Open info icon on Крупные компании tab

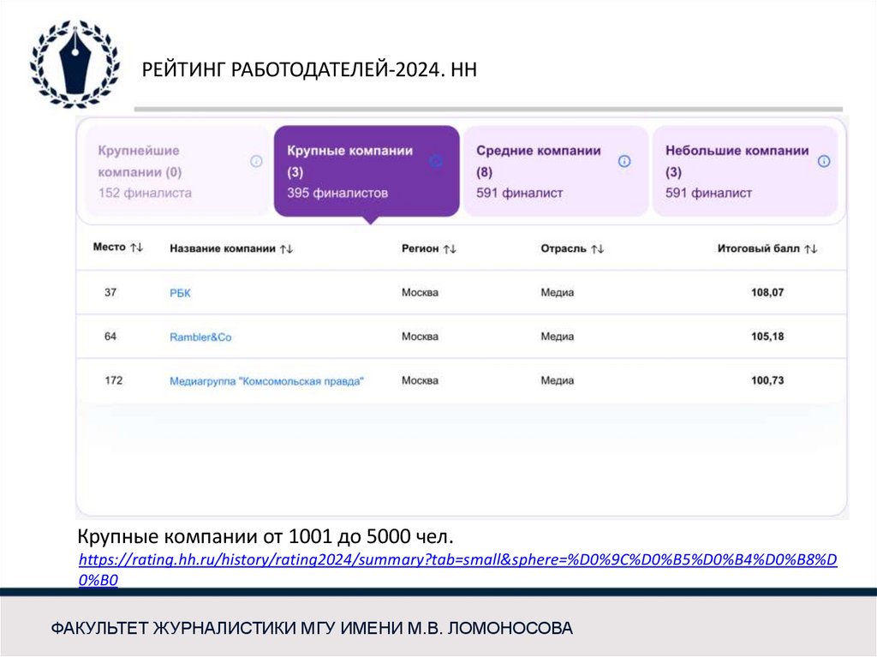436,161
